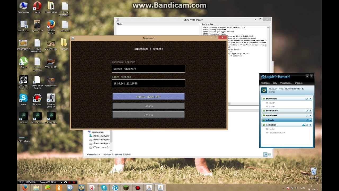Screen dimensions: 339x191
Task: Click down arrow of Explorer tree scrollbar
Action: pos(111,151)
